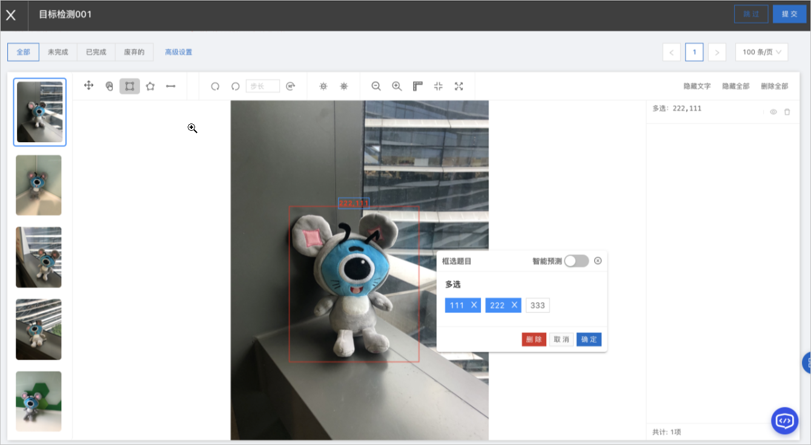Select the 多选: 222,111 annotation entry
Image resolution: width=811 pixels, height=445 pixels.
[723, 112]
